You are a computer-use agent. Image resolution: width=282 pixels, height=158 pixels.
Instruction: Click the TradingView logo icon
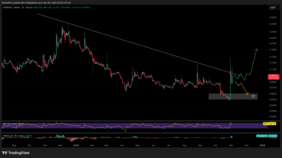5,153
